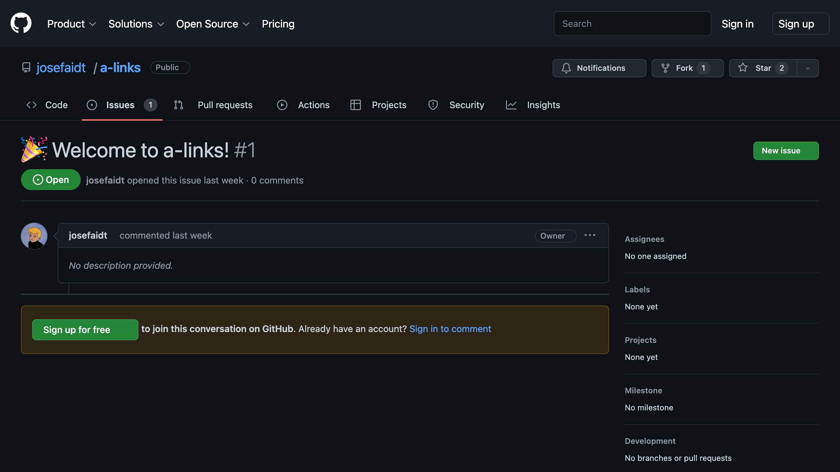The height and width of the screenshot is (472, 840).
Task: Click the repository icon beside josefaidt
Action: (26, 68)
